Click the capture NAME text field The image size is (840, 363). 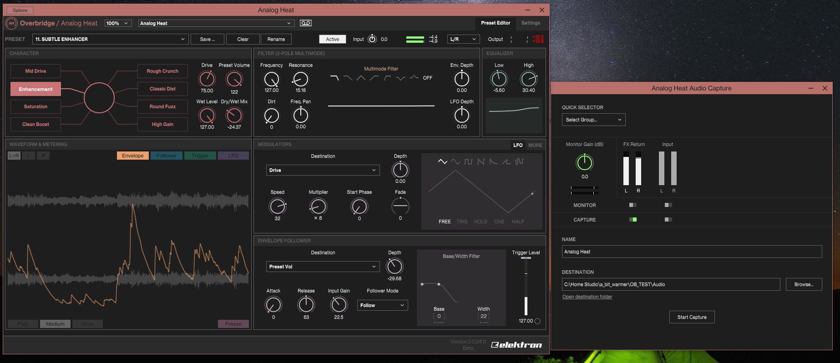point(692,252)
